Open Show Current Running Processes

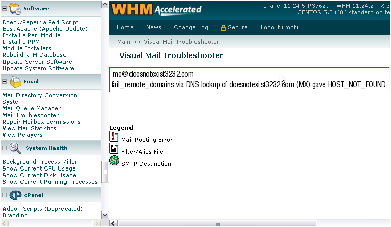50,182
